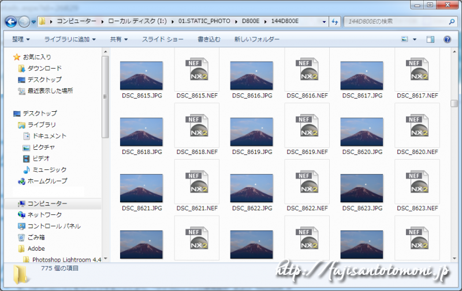Expand arrow after 01.STATIC_PHOTO in breadcrumb
This screenshot has height=291, width=462.
pyautogui.click(x=236, y=21)
